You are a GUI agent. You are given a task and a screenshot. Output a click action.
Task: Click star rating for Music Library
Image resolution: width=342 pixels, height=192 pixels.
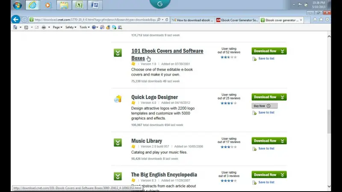click(x=229, y=147)
